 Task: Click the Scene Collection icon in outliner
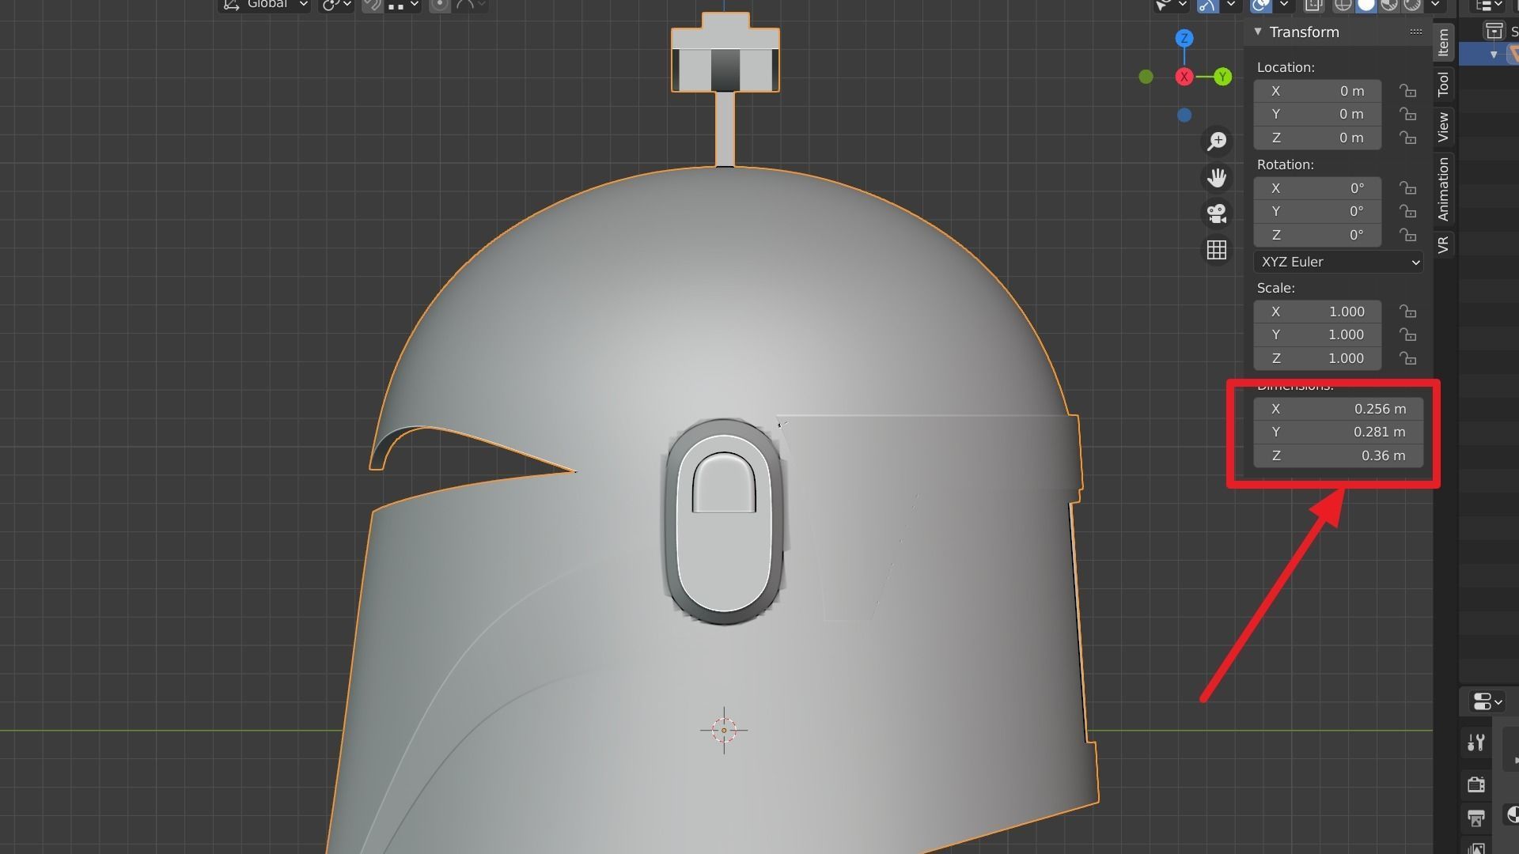click(x=1494, y=31)
